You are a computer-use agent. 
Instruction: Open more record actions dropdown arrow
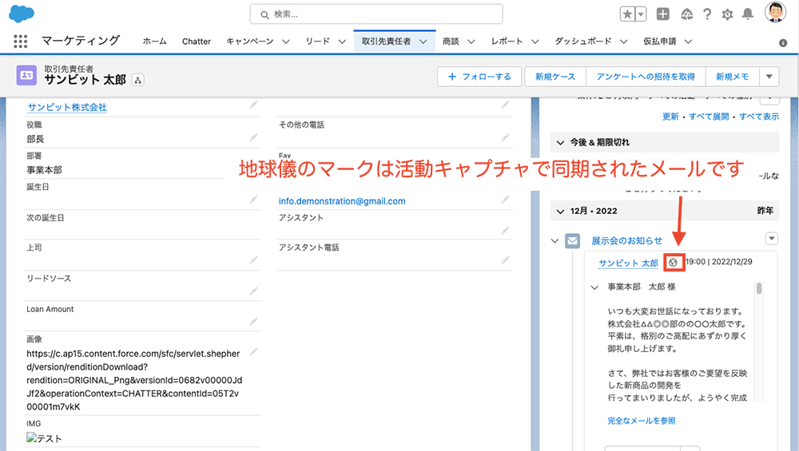[x=769, y=77]
